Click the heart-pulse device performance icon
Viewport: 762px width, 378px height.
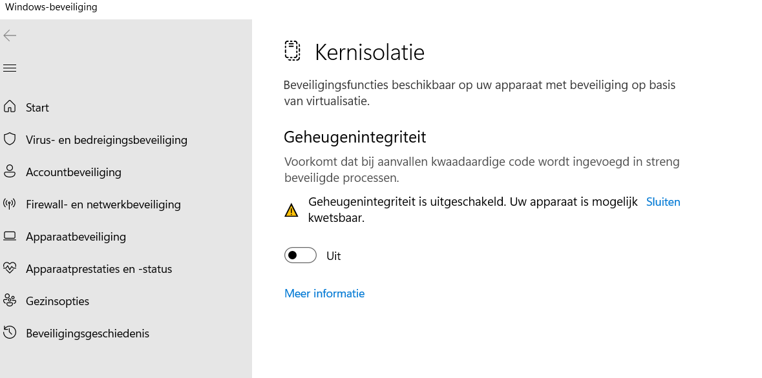10,268
